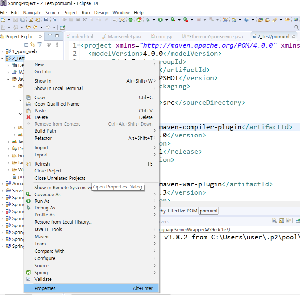The width and height of the screenshot is (300, 295).
Task: Toggle Skip All Breakpoints icon
Action: pyautogui.click(x=55, y=20)
